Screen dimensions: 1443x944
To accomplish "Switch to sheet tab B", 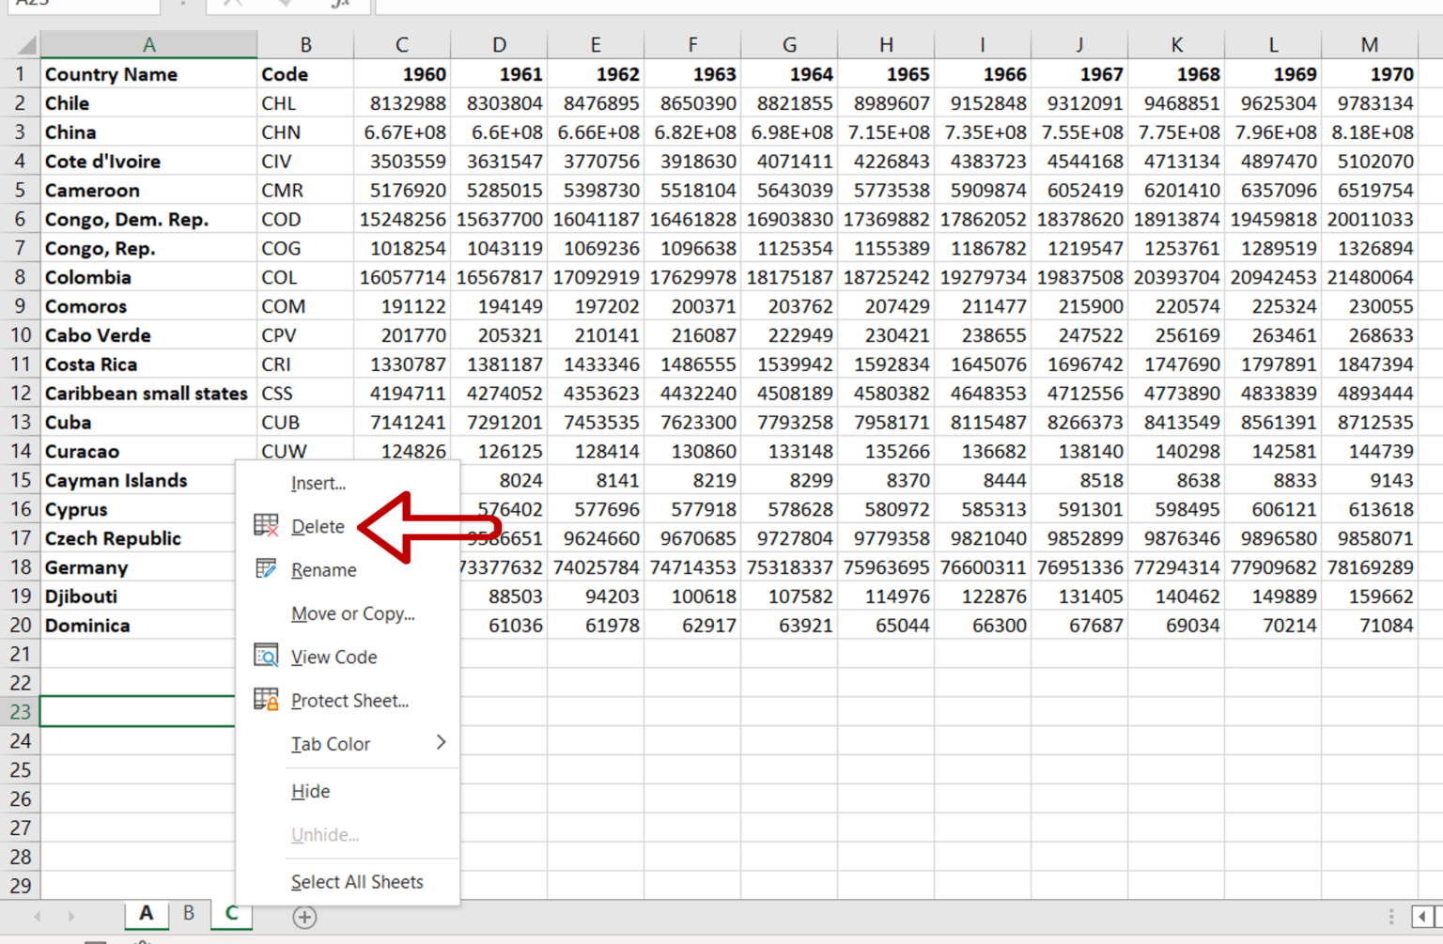I will (x=189, y=914).
